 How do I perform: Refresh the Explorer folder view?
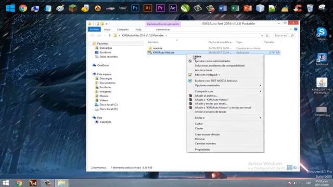(x=267, y=36)
